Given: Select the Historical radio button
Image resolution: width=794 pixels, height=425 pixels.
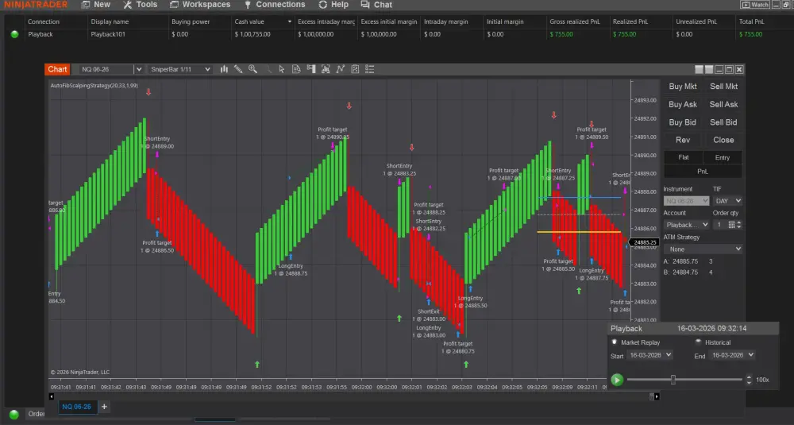Looking at the screenshot, I should pyautogui.click(x=699, y=342).
